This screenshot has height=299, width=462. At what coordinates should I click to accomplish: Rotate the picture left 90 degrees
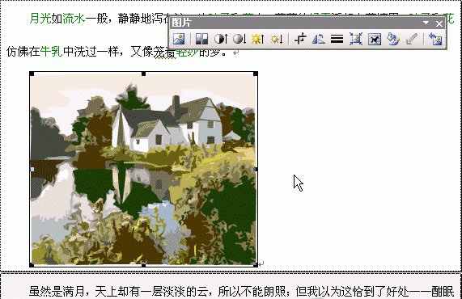(x=319, y=39)
